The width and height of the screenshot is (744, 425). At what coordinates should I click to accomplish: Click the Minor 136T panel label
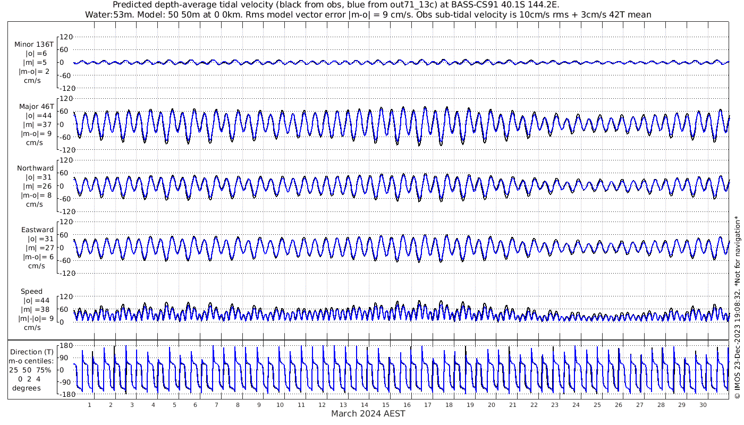(x=34, y=45)
